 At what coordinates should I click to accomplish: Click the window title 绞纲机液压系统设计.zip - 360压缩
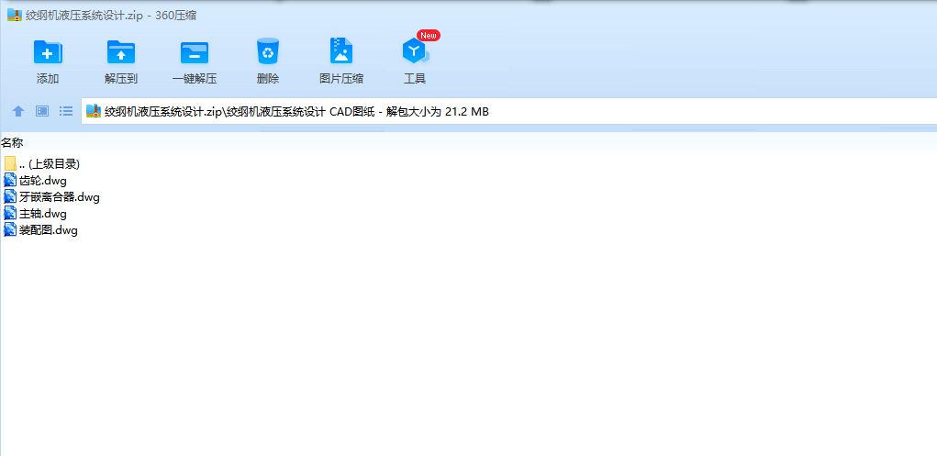pos(111,16)
